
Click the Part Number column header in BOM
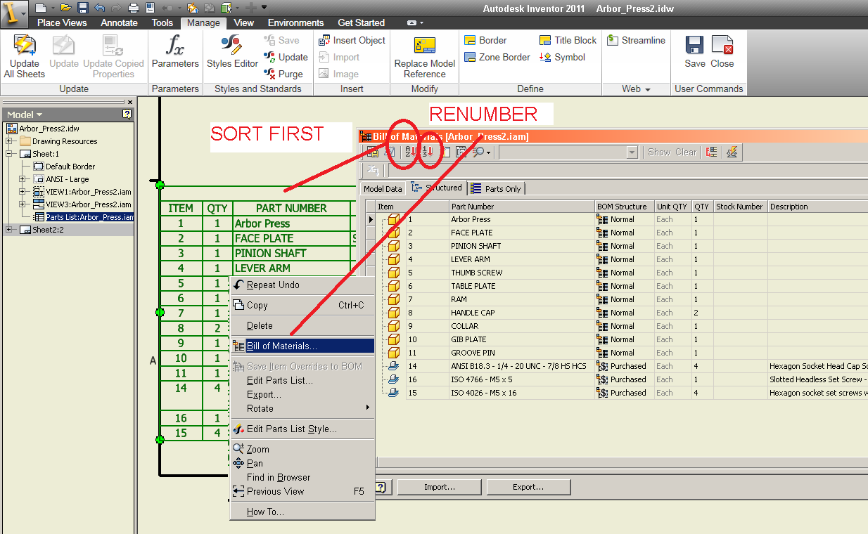[x=521, y=207]
